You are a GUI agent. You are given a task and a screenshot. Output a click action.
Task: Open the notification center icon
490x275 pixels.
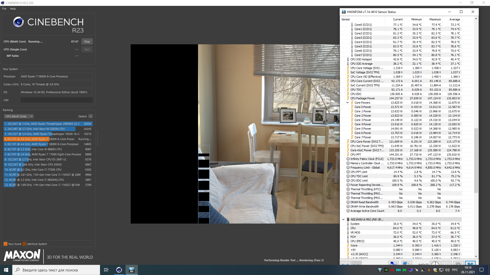tap(482, 270)
